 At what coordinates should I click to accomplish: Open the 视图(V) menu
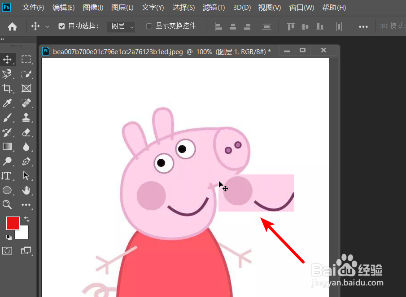tap(270, 8)
